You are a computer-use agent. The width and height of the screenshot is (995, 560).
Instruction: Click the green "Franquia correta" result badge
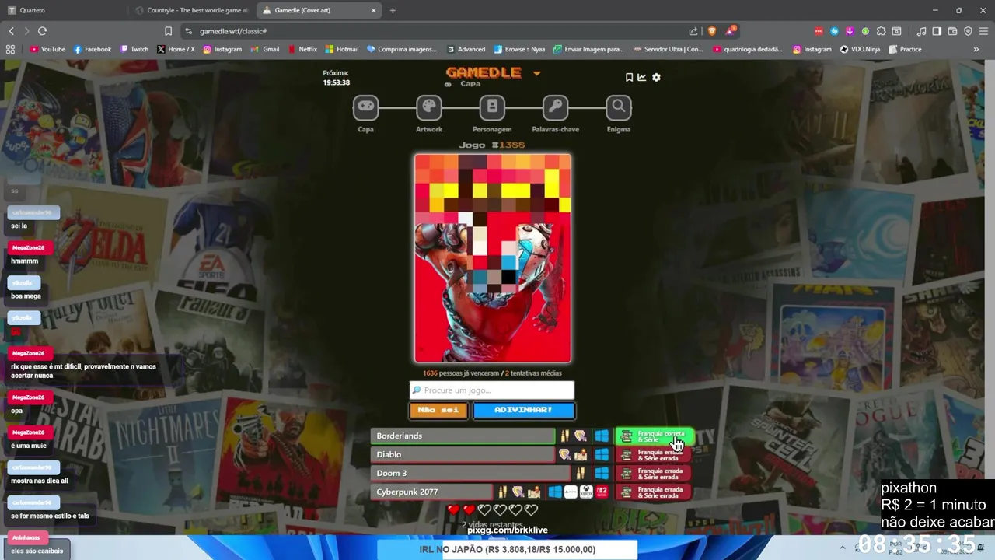click(x=654, y=436)
